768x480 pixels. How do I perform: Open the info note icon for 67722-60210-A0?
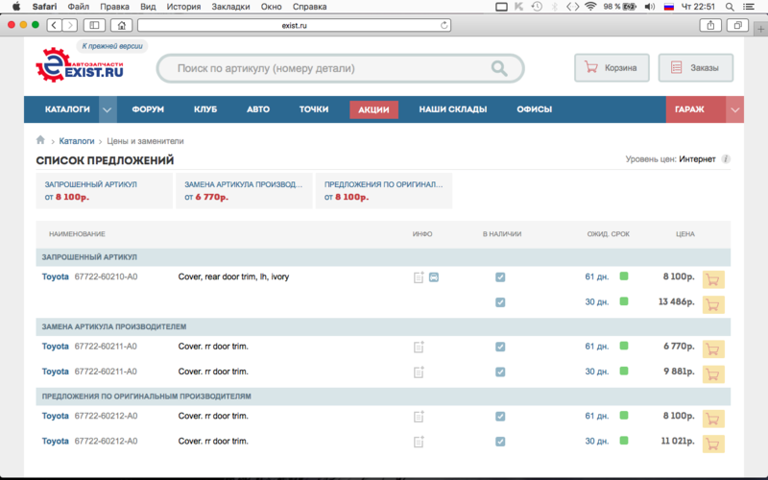(x=419, y=277)
